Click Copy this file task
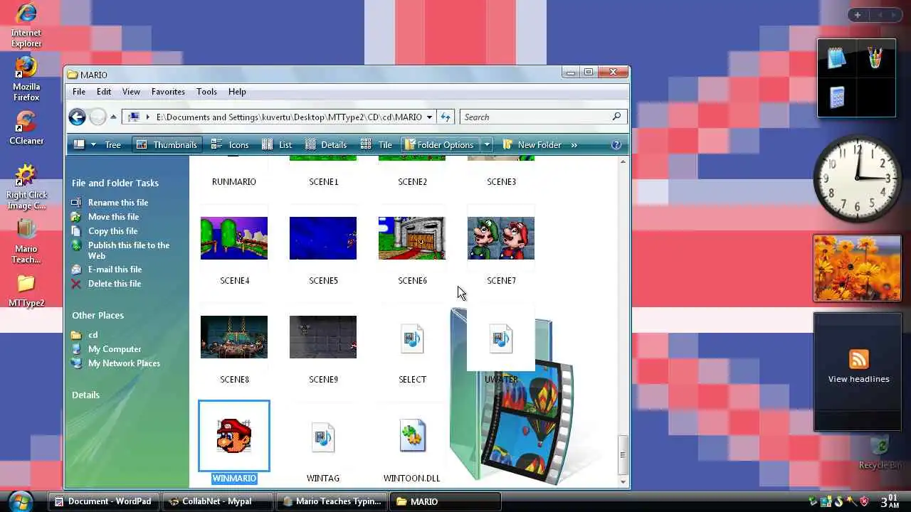Image resolution: width=911 pixels, height=512 pixels. point(112,231)
